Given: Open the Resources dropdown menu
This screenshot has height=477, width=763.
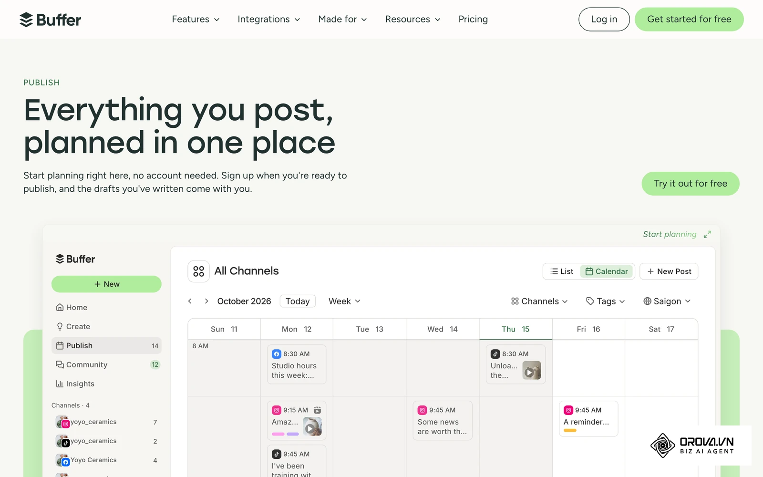Looking at the screenshot, I should pos(413,20).
